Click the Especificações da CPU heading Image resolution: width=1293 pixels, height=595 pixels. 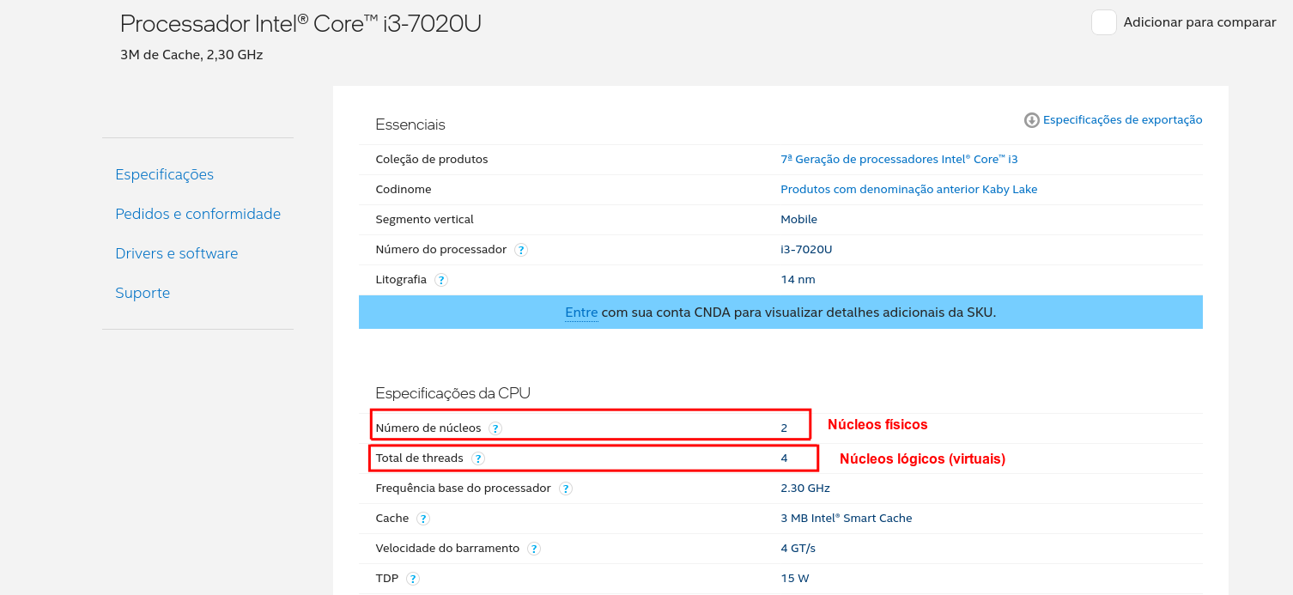(x=453, y=393)
